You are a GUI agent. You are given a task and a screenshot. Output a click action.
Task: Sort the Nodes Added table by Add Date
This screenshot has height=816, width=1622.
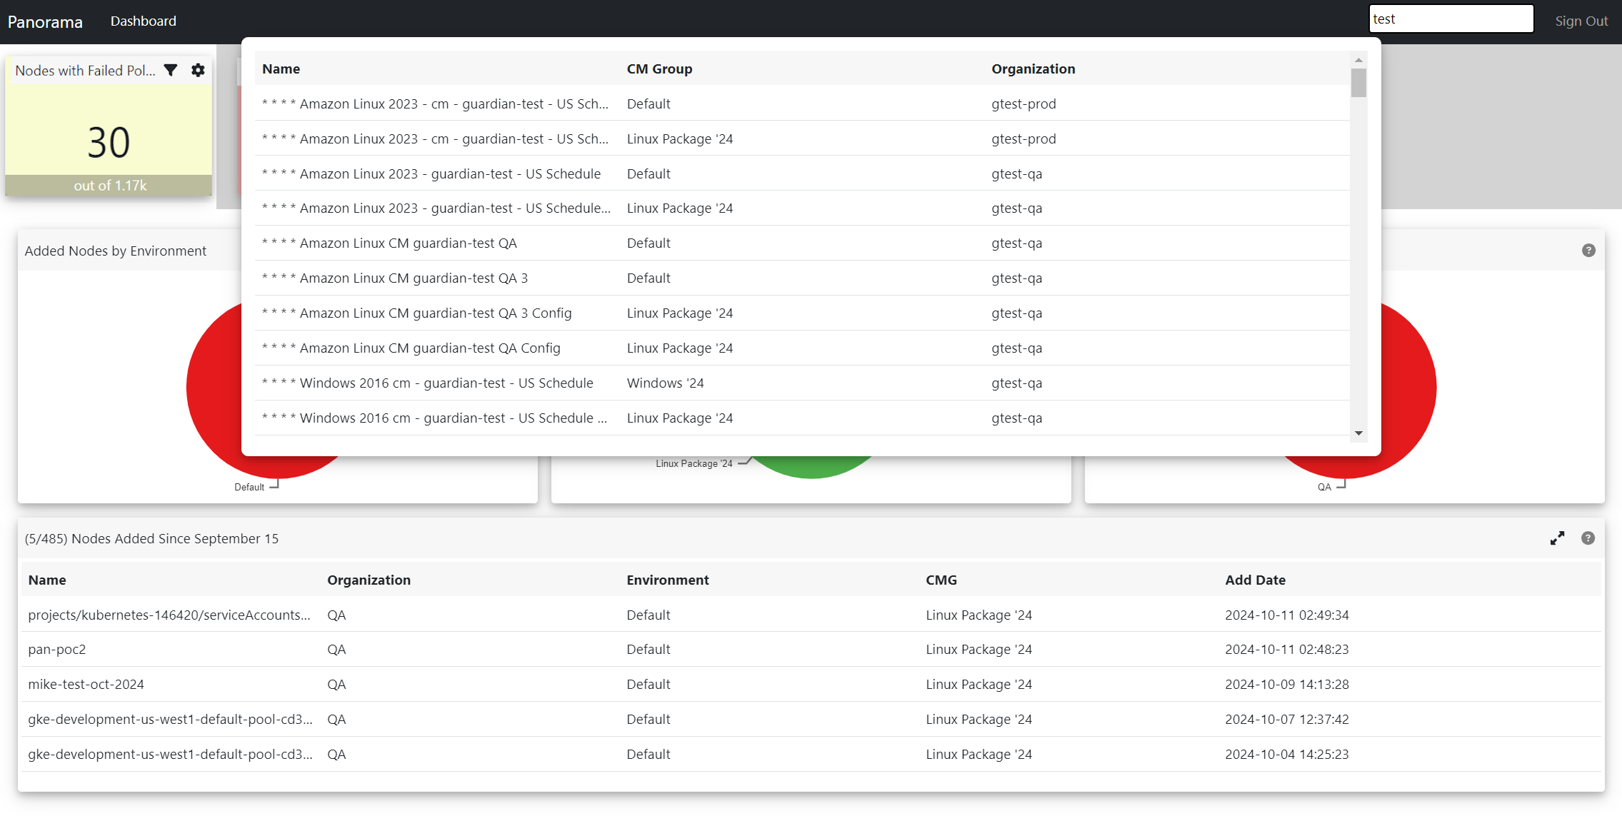[x=1255, y=580]
